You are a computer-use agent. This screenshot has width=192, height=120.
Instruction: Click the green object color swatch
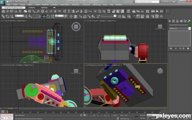click(x=190, y=25)
